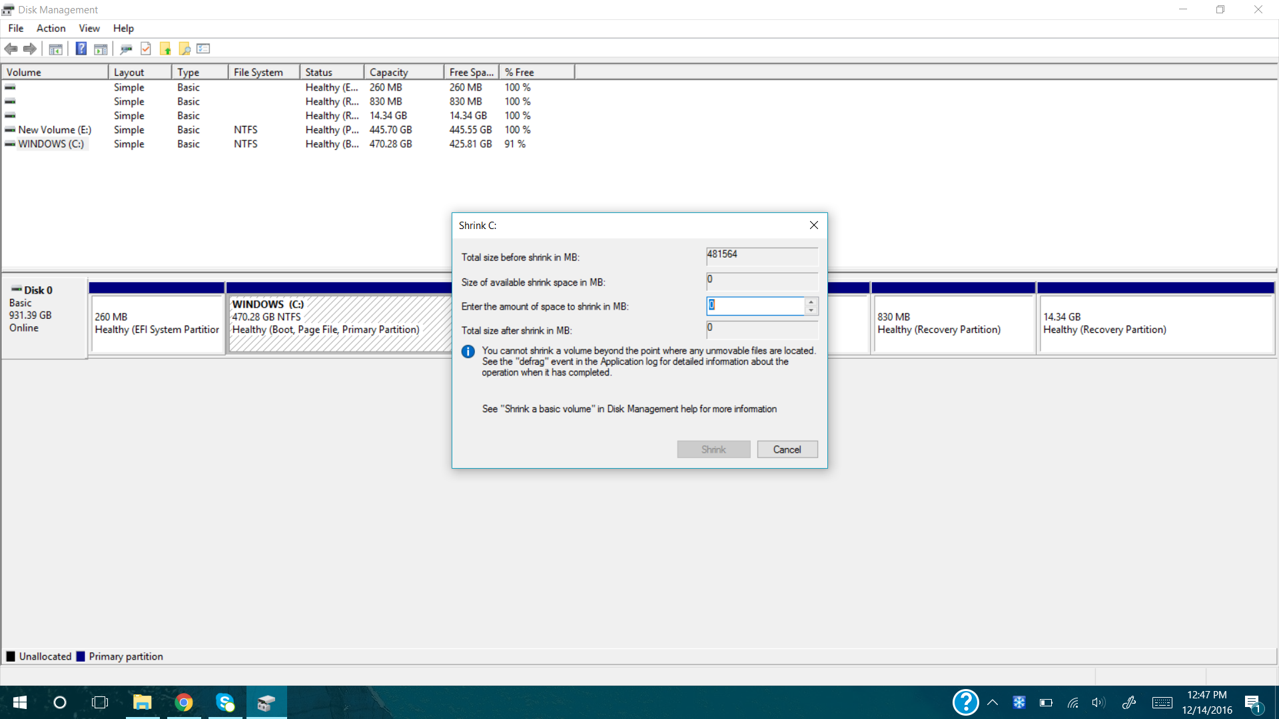
Task: Click the Forward navigation arrow in the toolbar
Action: [x=29, y=49]
